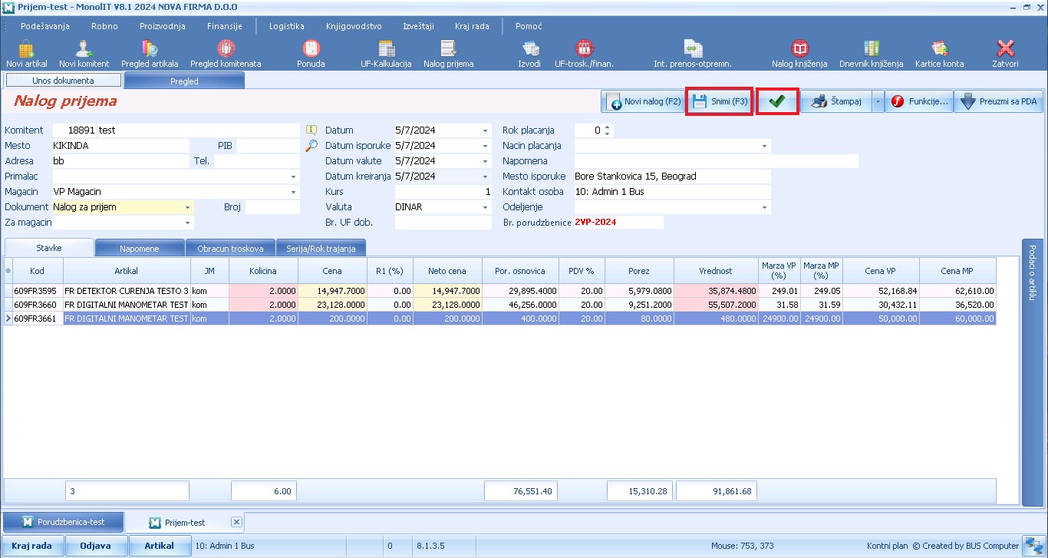Image resolution: width=1048 pixels, height=558 pixels.
Task: Switch to the Serija/Rok trajanja tab
Action: pos(321,249)
